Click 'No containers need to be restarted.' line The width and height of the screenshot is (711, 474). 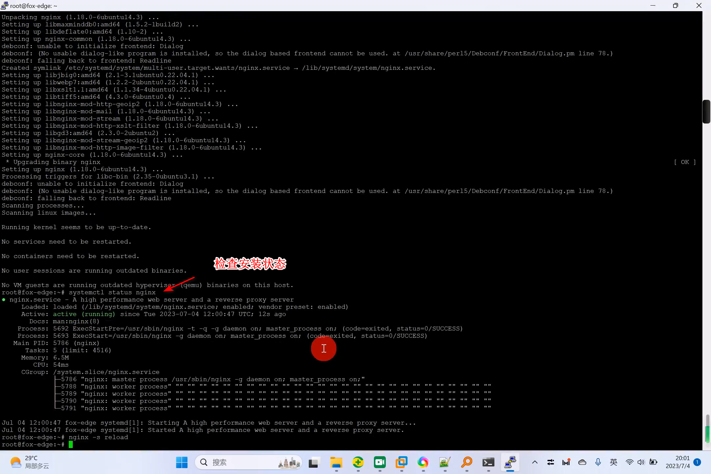pos(70,256)
